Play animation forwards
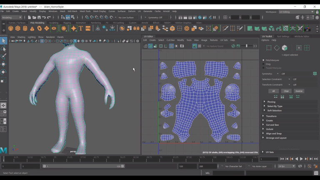The height and width of the screenshot is (180, 320). pos(301,159)
